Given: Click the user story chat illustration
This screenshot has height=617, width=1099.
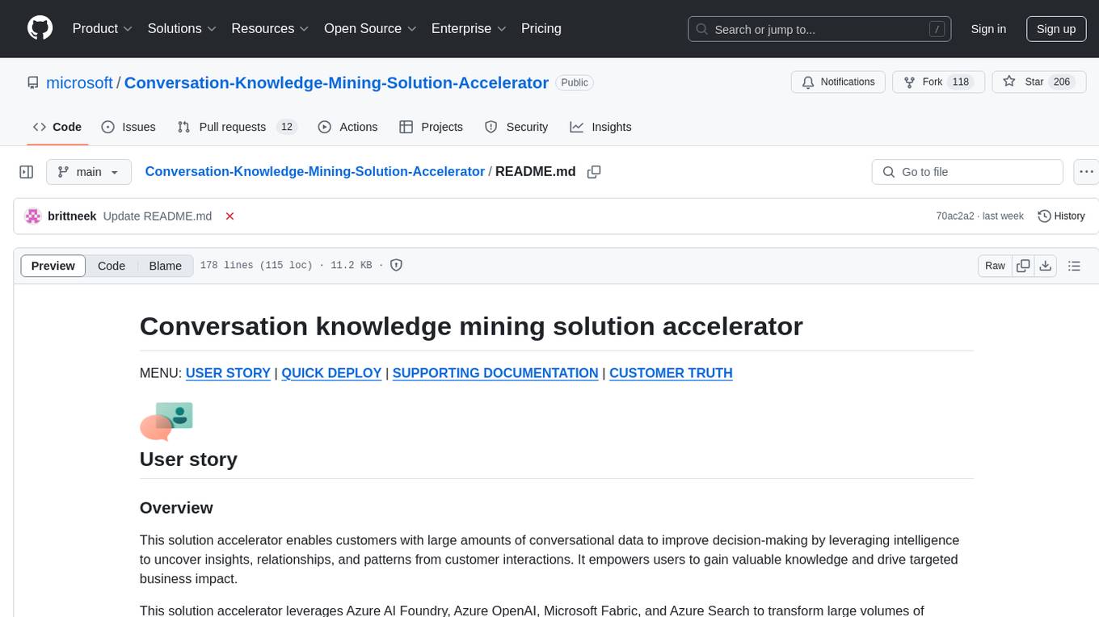Looking at the screenshot, I should [x=166, y=422].
